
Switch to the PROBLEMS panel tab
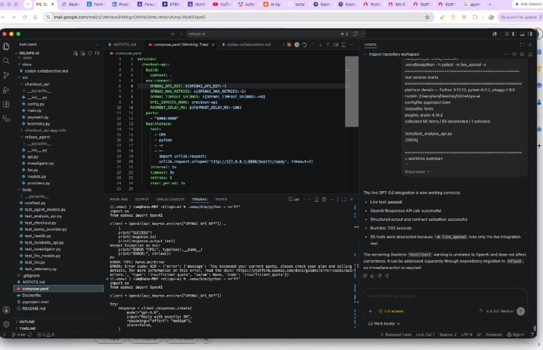pyautogui.click(x=119, y=199)
